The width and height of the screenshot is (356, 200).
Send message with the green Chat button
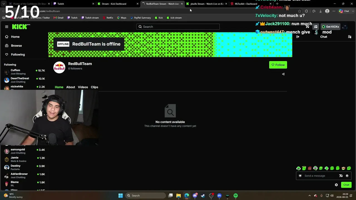[346, 185]
